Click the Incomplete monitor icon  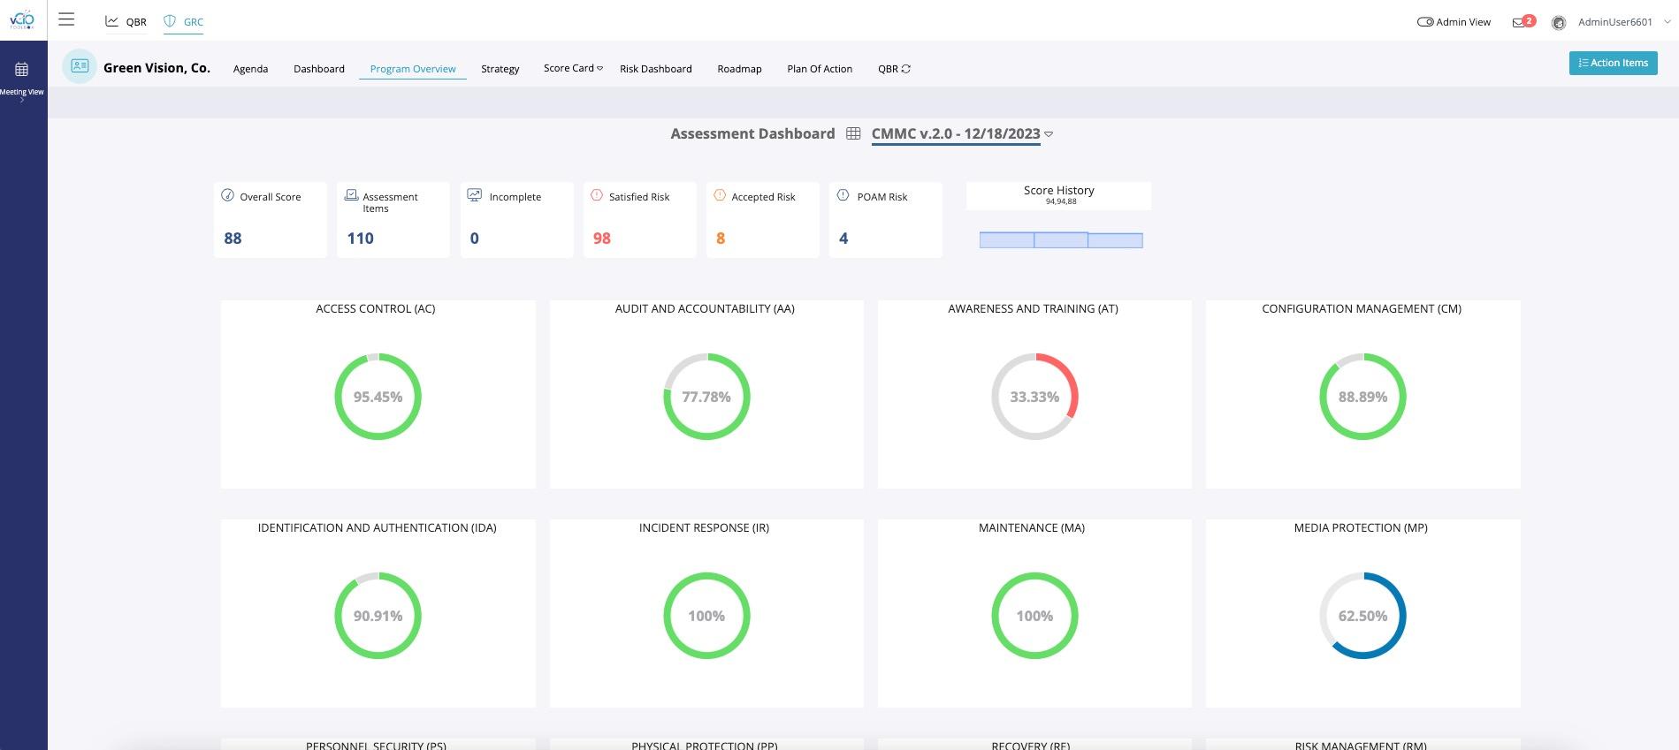pyautogui.click(x=475, y=195)
